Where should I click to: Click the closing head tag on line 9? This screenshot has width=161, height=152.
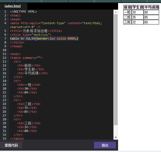[x=16, y=46]
